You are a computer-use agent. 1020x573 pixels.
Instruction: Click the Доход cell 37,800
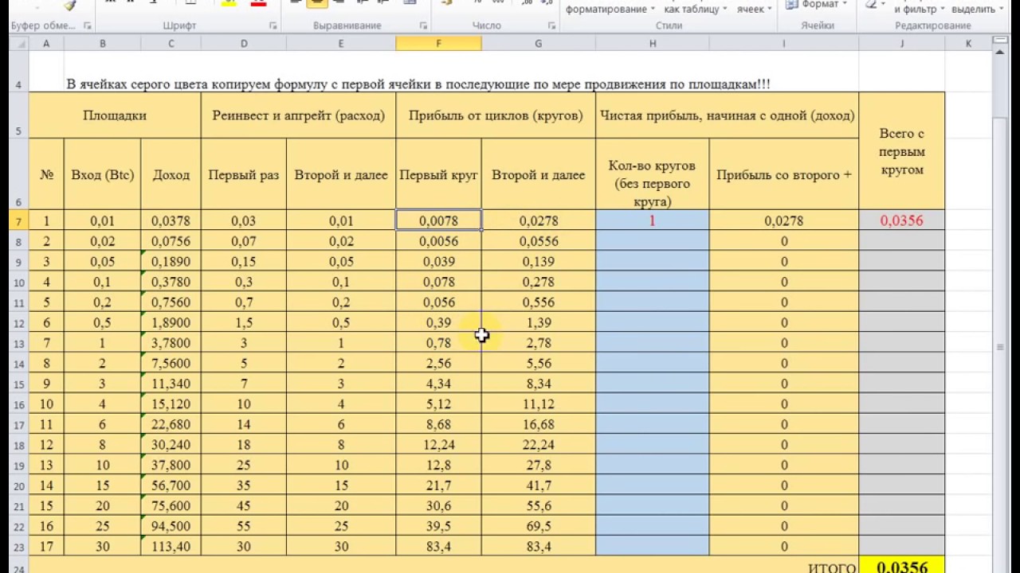point(171,466)
